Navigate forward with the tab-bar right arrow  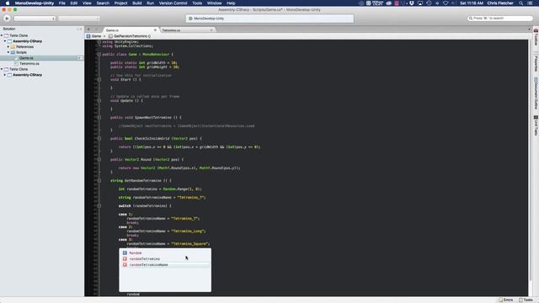point(97,29)
